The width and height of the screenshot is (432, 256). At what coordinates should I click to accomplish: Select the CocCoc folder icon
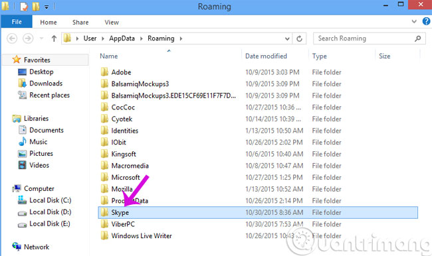click(x=105, y=107)
